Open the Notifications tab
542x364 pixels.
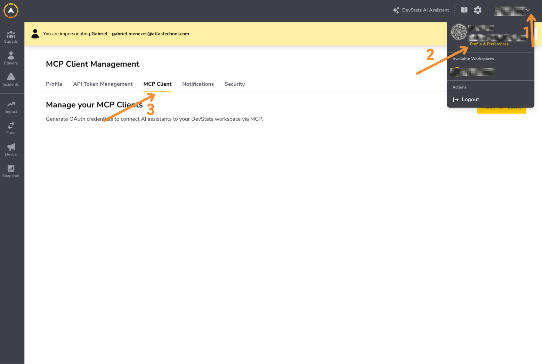pos(198,84)
